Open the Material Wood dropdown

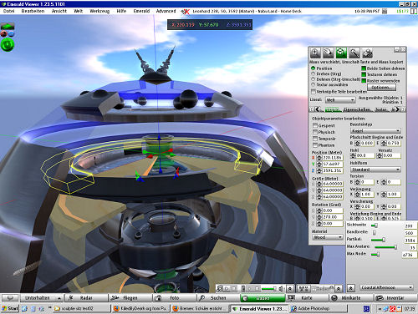(x=328, y=237)
